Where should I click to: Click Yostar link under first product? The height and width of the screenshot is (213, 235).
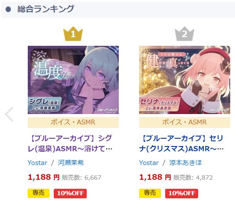click(37, 163)
